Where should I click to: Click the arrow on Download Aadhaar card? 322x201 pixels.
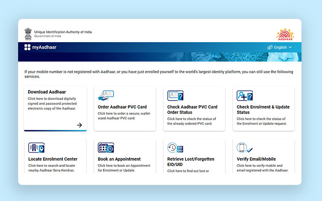coord(79,125)
